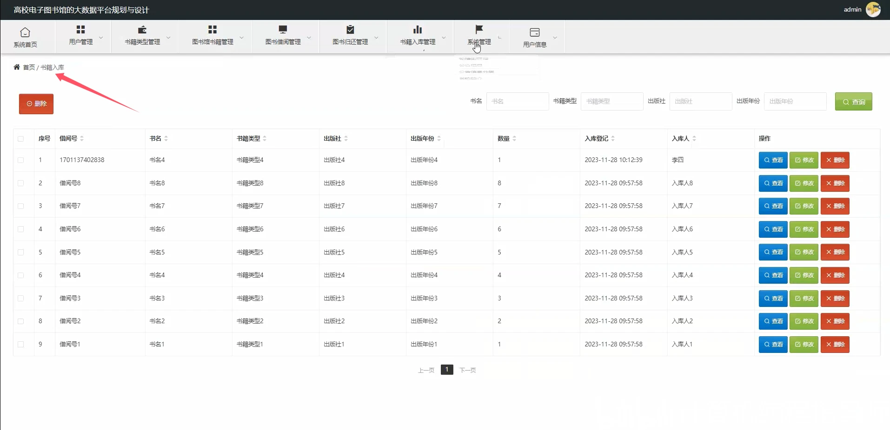
Task: Click the admin avatar picture
Action: click(x=873, y=9)
